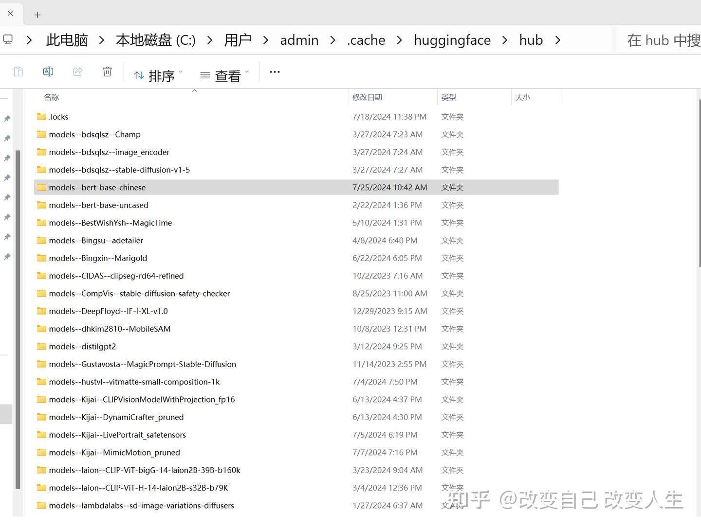
Task: Click folder icon for models--bert-base-uncased
Action: click(41, 205)
